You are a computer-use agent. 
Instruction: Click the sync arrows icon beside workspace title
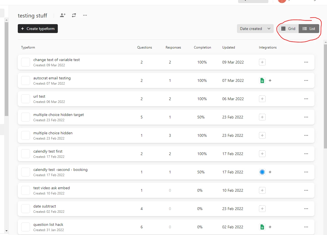click(74, 15)
